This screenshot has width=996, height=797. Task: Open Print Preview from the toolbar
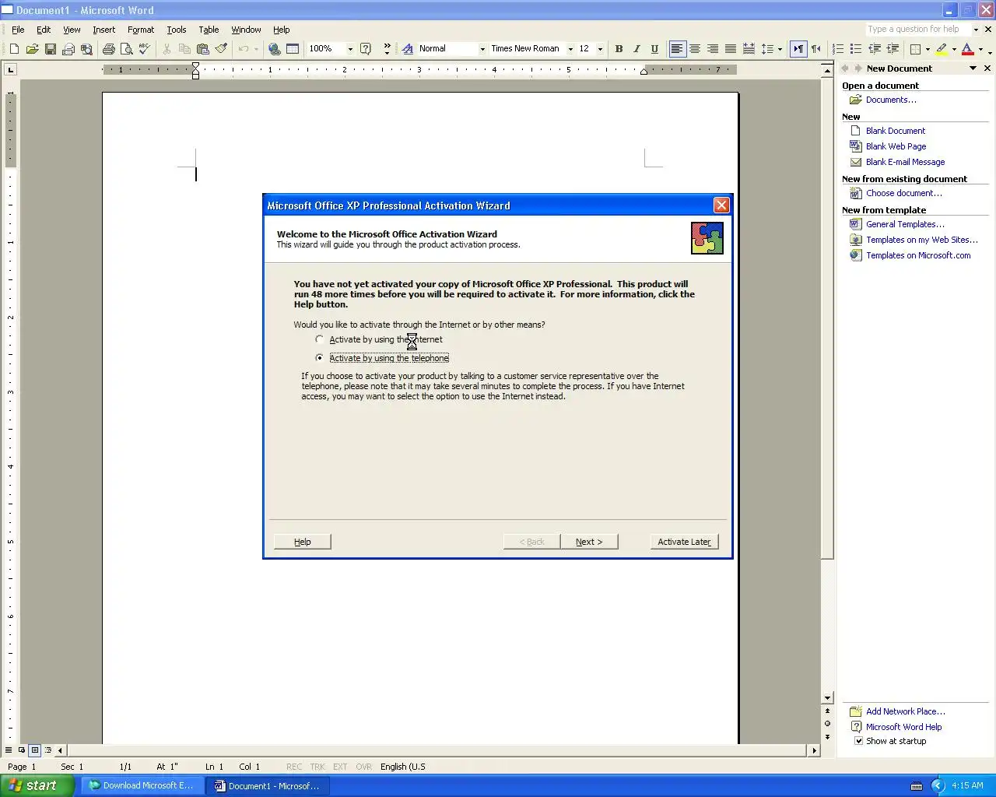pos(126,48)
